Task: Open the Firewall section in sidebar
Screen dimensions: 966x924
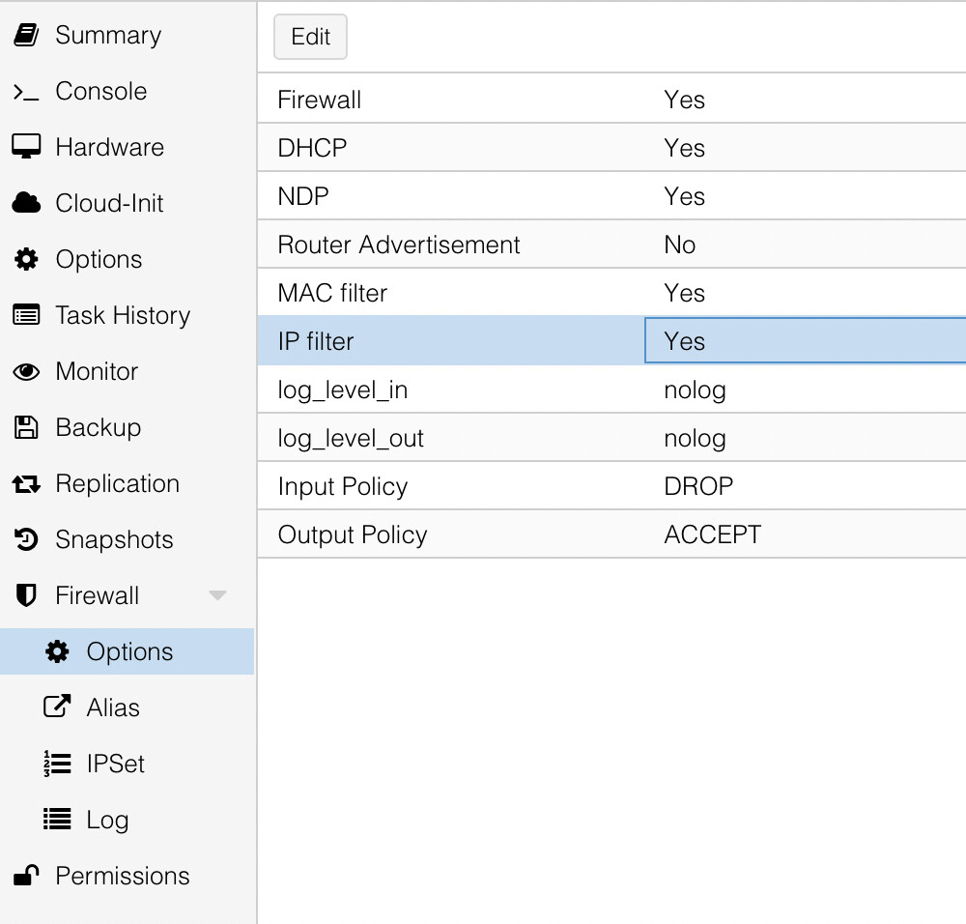Action: [x=97, y=595]
